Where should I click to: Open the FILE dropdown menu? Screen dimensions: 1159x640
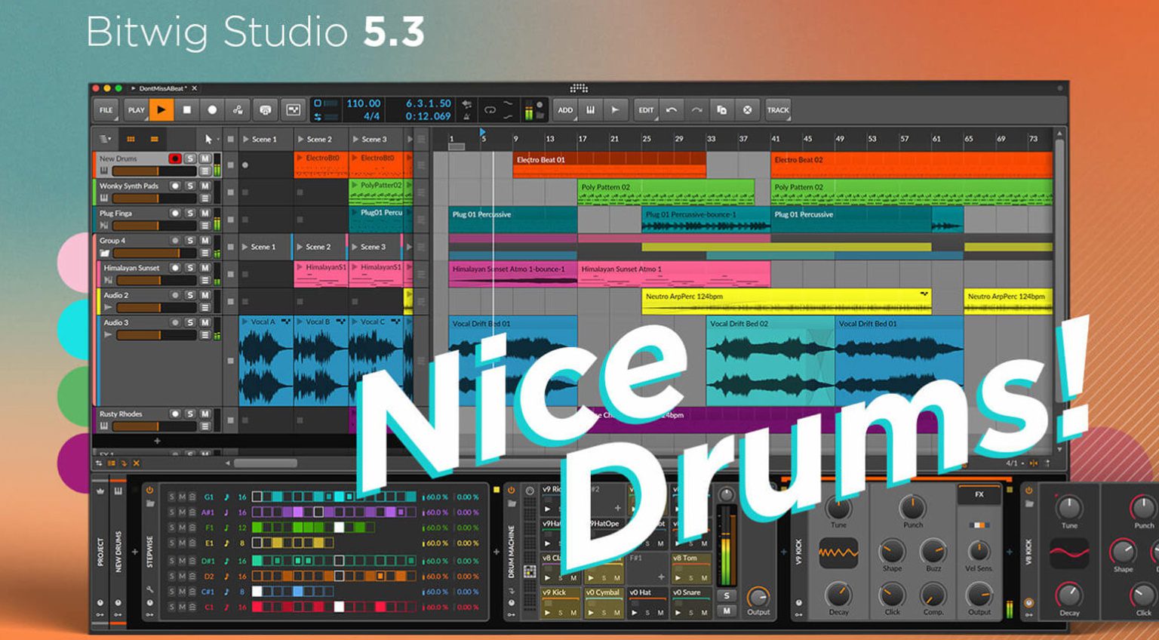click(106, 110)
